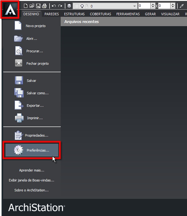
Task: Open Sobre o ArchiStation... link
Action: pos(31,190)
